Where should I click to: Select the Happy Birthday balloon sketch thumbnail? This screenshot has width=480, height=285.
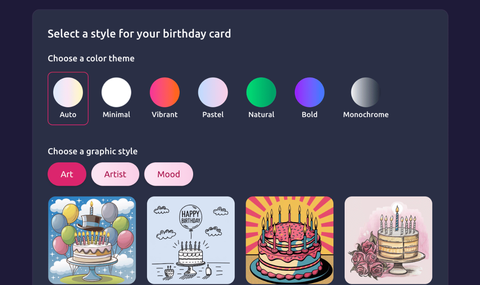pos(190,240)
